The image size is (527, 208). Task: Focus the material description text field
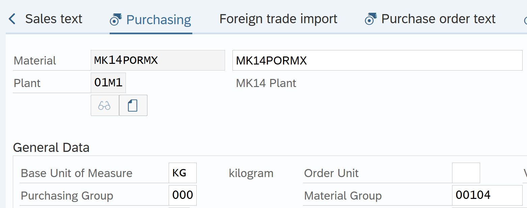(x=377, y=60)
